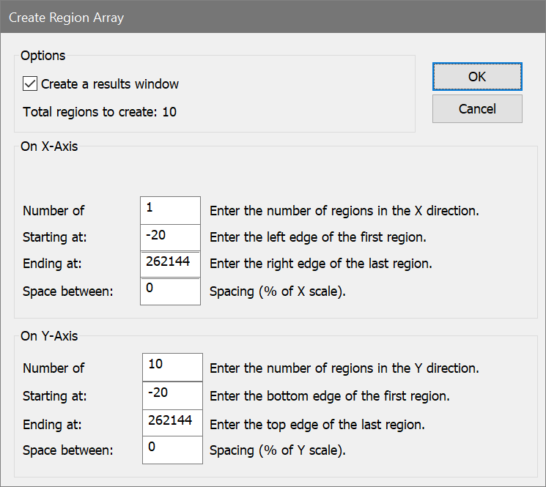Cancel the Create Region Array dialog
The image size is (546, 487).
coord(477,109)
